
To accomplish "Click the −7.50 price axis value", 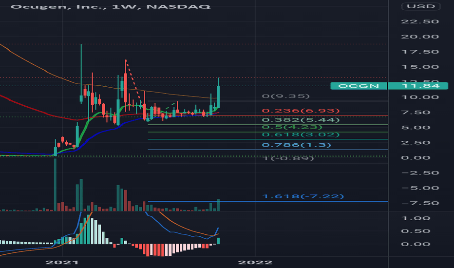I will click(x=420, y=203).
